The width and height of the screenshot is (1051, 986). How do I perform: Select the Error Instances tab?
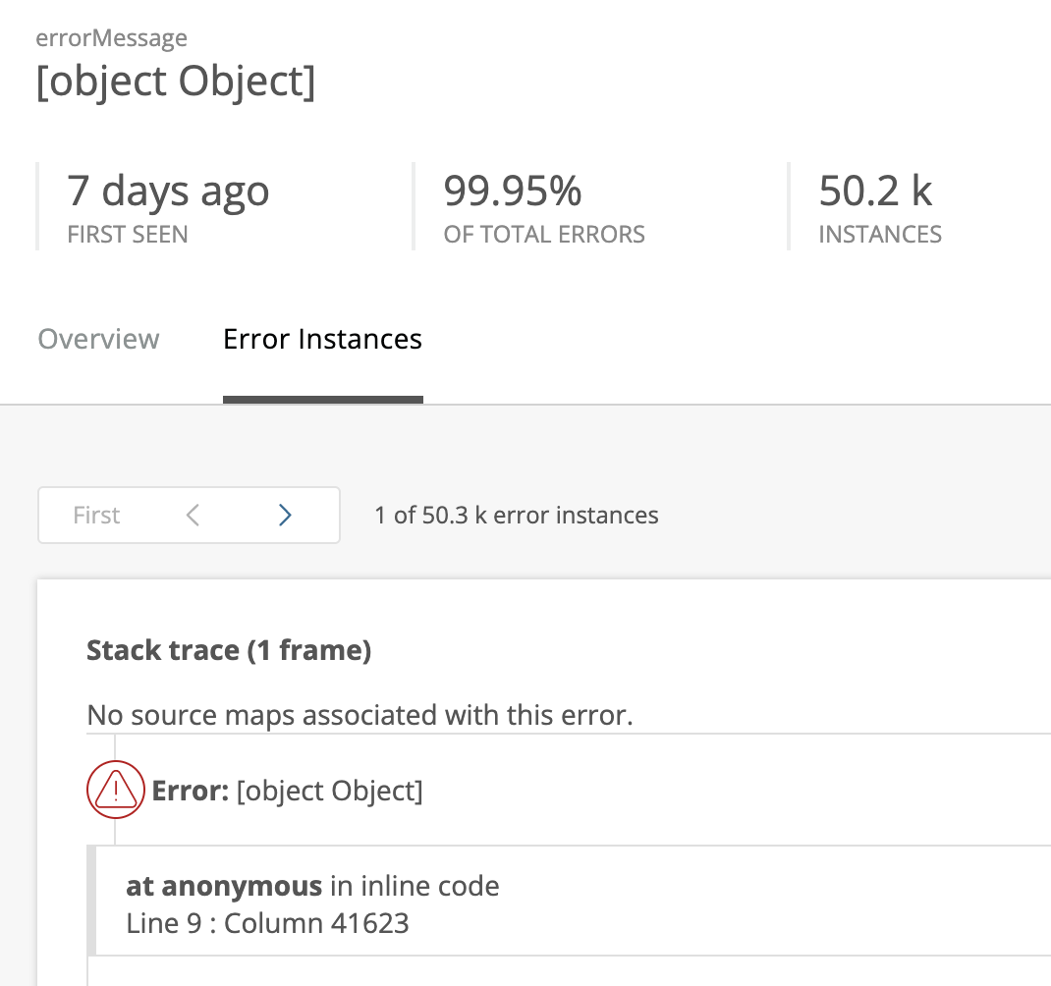tap(322, 339)
